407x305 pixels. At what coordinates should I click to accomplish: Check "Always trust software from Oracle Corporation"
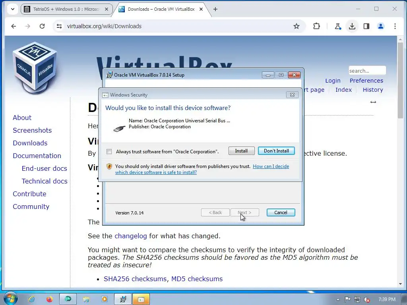109,151
